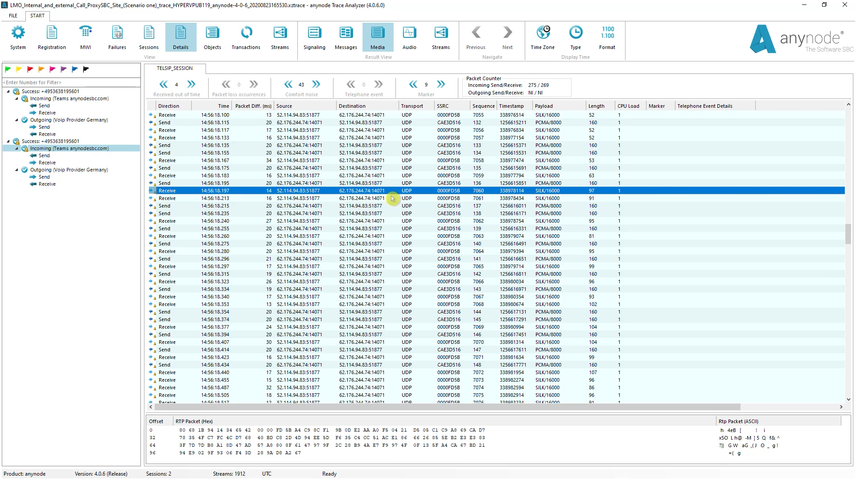856x481 pixels.
Task: Go to previous Comfort noise packet
Action: [x=288, y=84]
